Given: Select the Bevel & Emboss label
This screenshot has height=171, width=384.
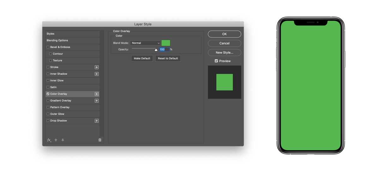Looking at the screenshot, I should pyautogui.click(x=60, y=47).
